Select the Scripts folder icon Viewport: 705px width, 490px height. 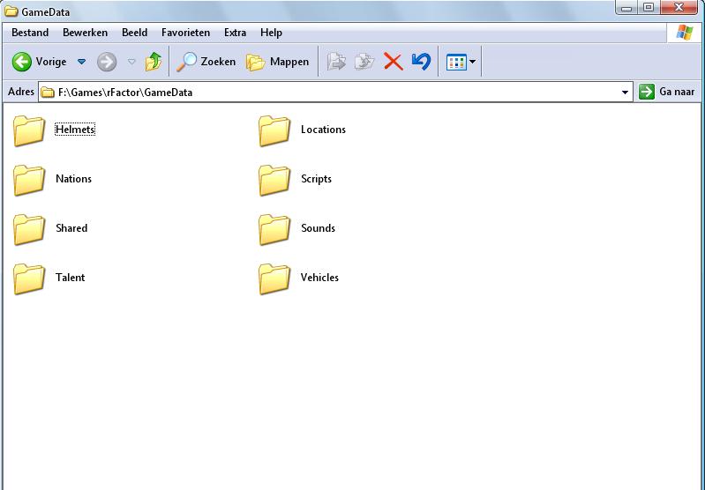click(x=274, y=180)
